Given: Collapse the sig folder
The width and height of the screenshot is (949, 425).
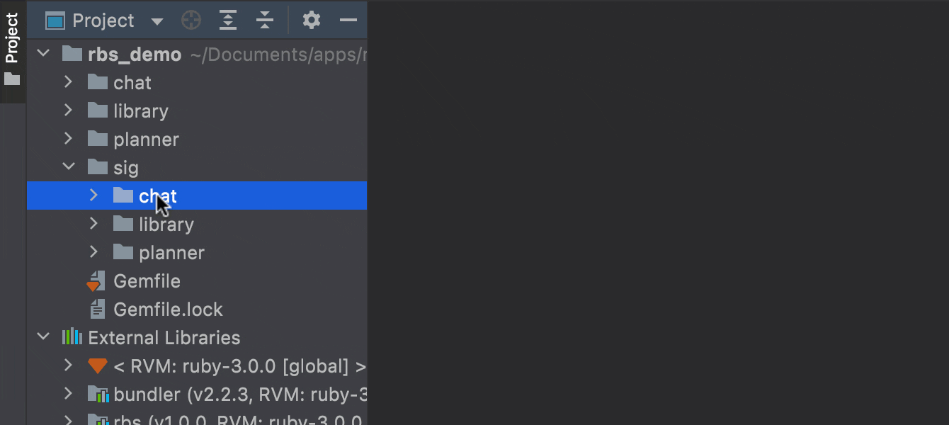Looking at the screenshot, I should tap(69, 167).
